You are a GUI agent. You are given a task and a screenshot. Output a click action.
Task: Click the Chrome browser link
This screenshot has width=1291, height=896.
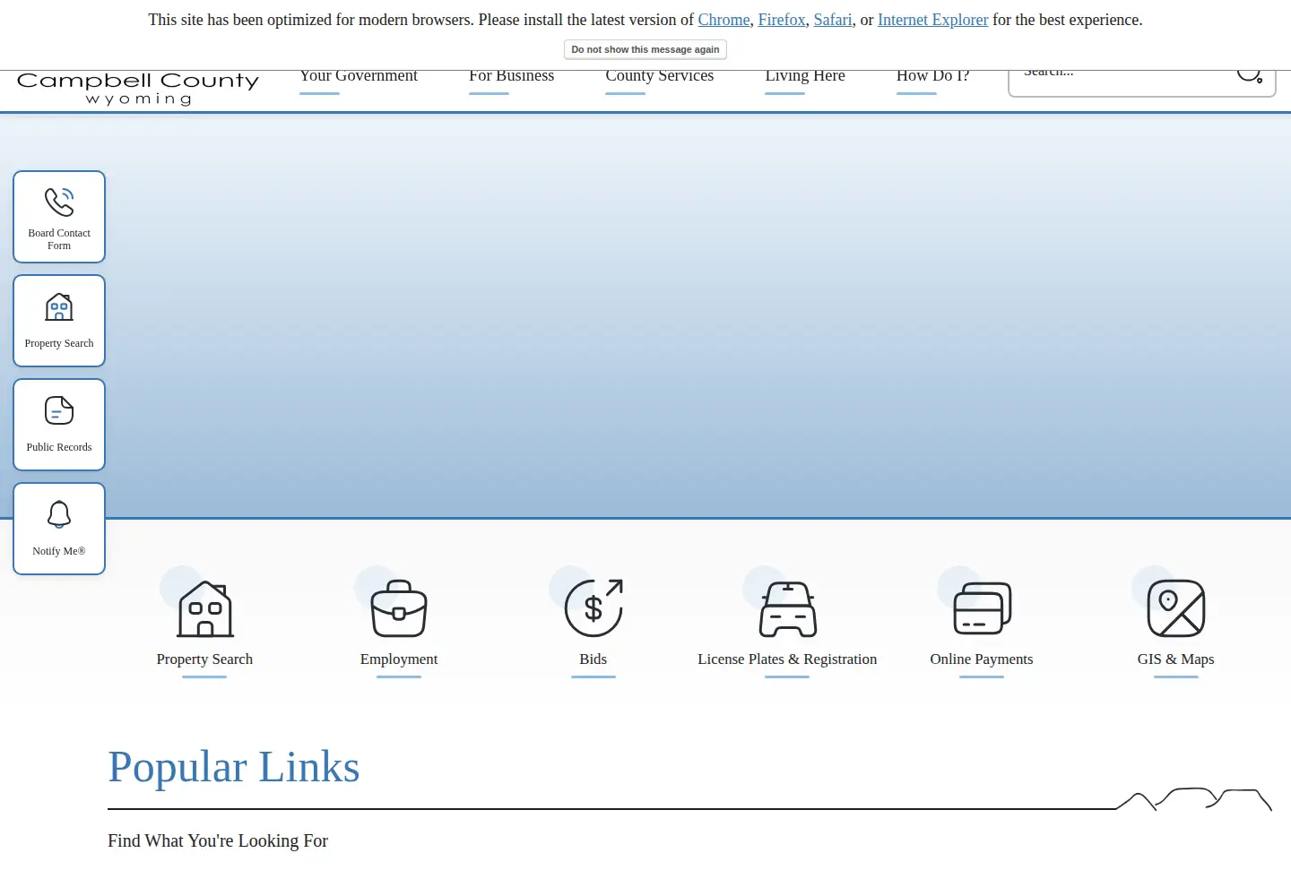[x=723, y=20]
